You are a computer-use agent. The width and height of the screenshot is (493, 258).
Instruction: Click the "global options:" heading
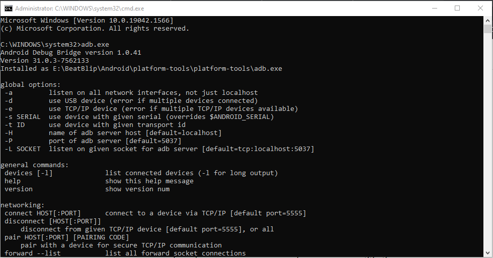click(30, 85)
